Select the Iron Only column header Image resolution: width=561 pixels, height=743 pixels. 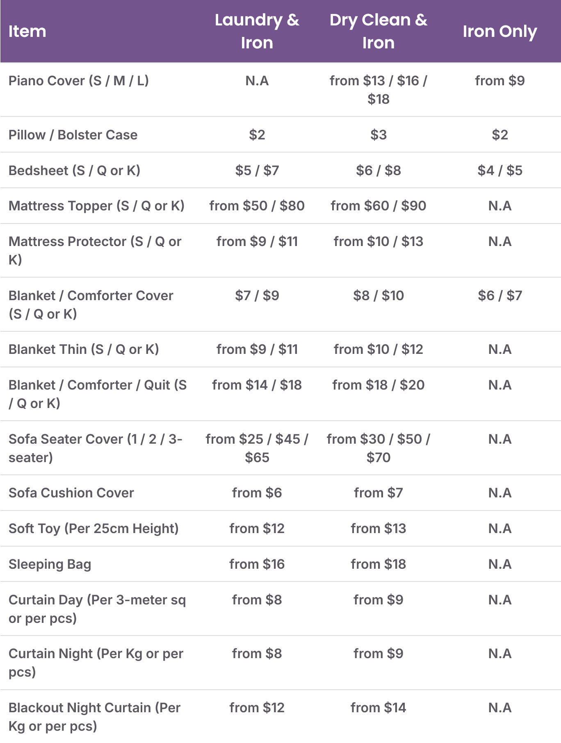(x=499, y=32)
